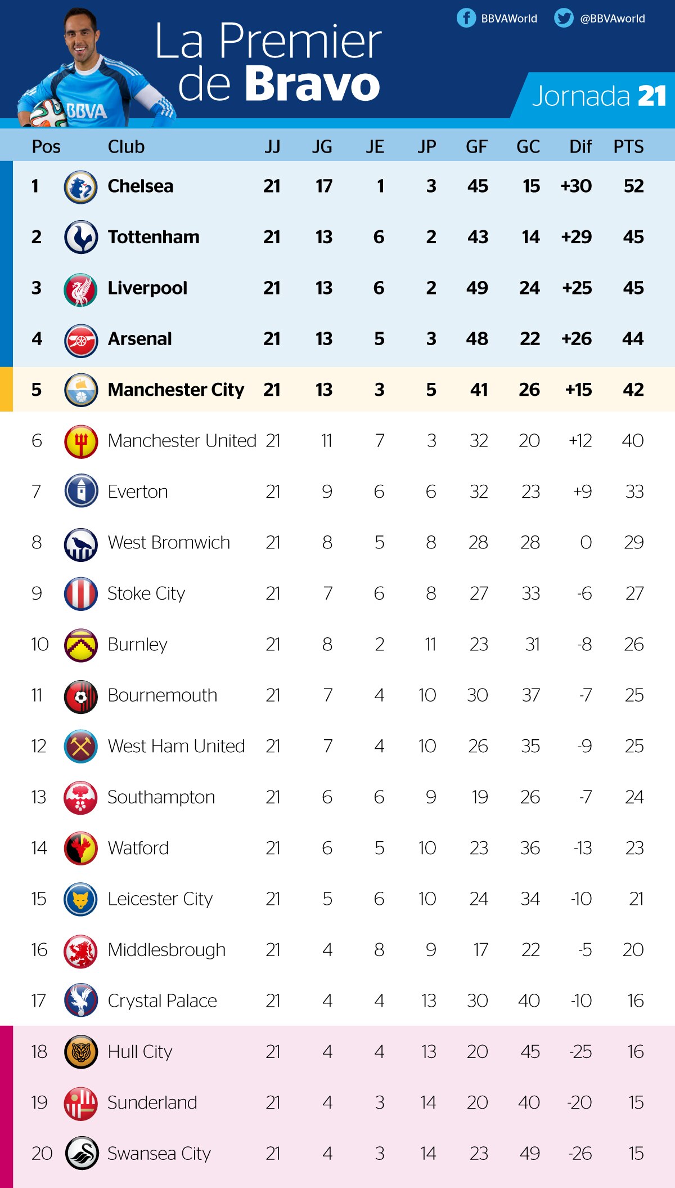Image resolution: width=675 pixels, height=1188 pixels.
Task: Click the goalkeeper Bravo photo
Action: [93, 68]
